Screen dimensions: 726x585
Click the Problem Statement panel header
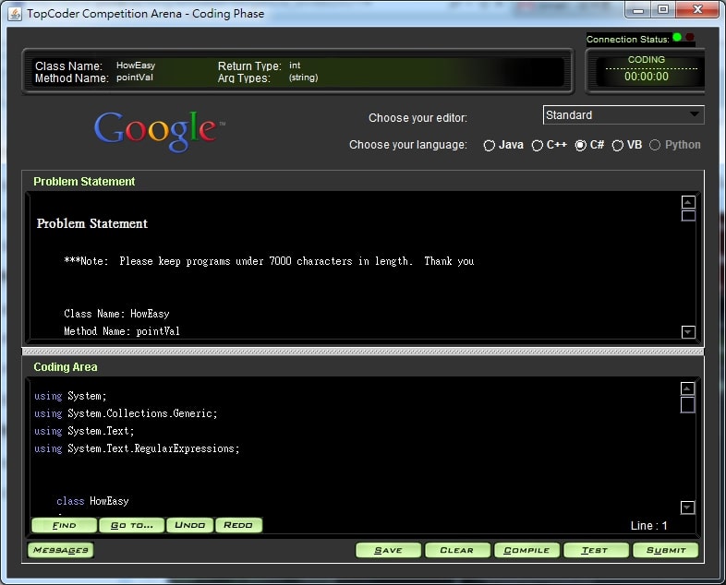coord(84,182)
